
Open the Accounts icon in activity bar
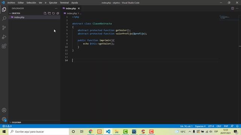click(x=4, y=110)
